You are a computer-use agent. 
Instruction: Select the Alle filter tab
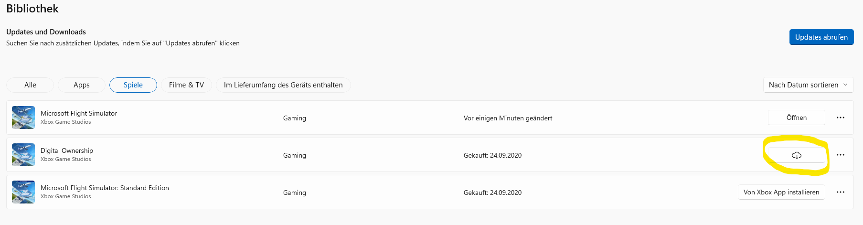(30, 85)
